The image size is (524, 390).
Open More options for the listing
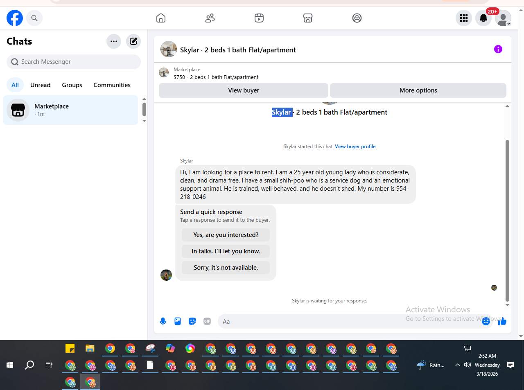click(x=418, y=90)
